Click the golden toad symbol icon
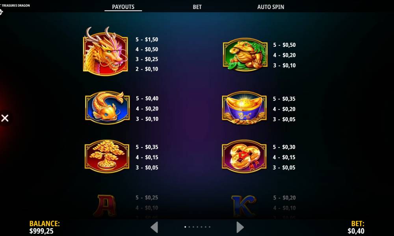Viewport: 394px width, 236px height. (x=245, y=54)
